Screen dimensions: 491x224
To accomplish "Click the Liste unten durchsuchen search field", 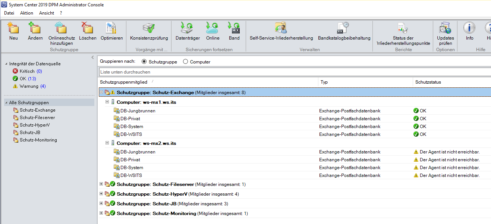I will (x=295, y=72).
